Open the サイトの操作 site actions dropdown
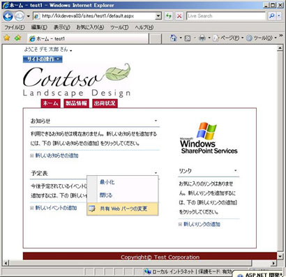This screenshot has height=277, width=286. click(x=43, y=59)
